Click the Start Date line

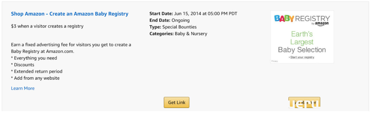(193, 14)
